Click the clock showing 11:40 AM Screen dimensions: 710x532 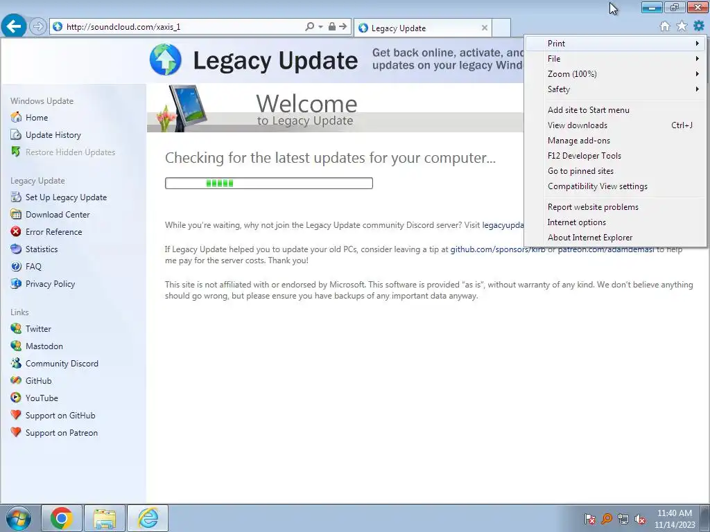(674, 513)
